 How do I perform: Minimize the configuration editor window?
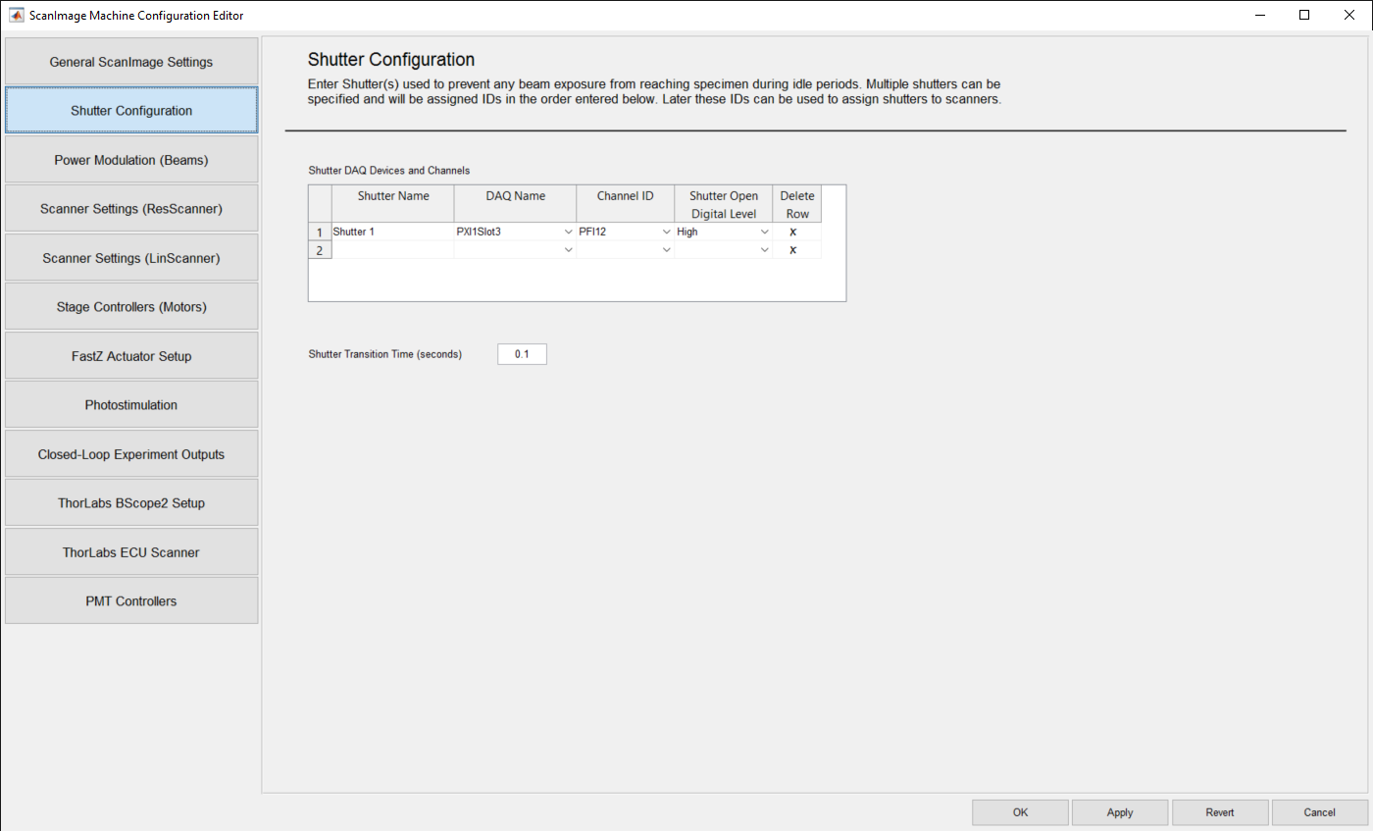1259,15
